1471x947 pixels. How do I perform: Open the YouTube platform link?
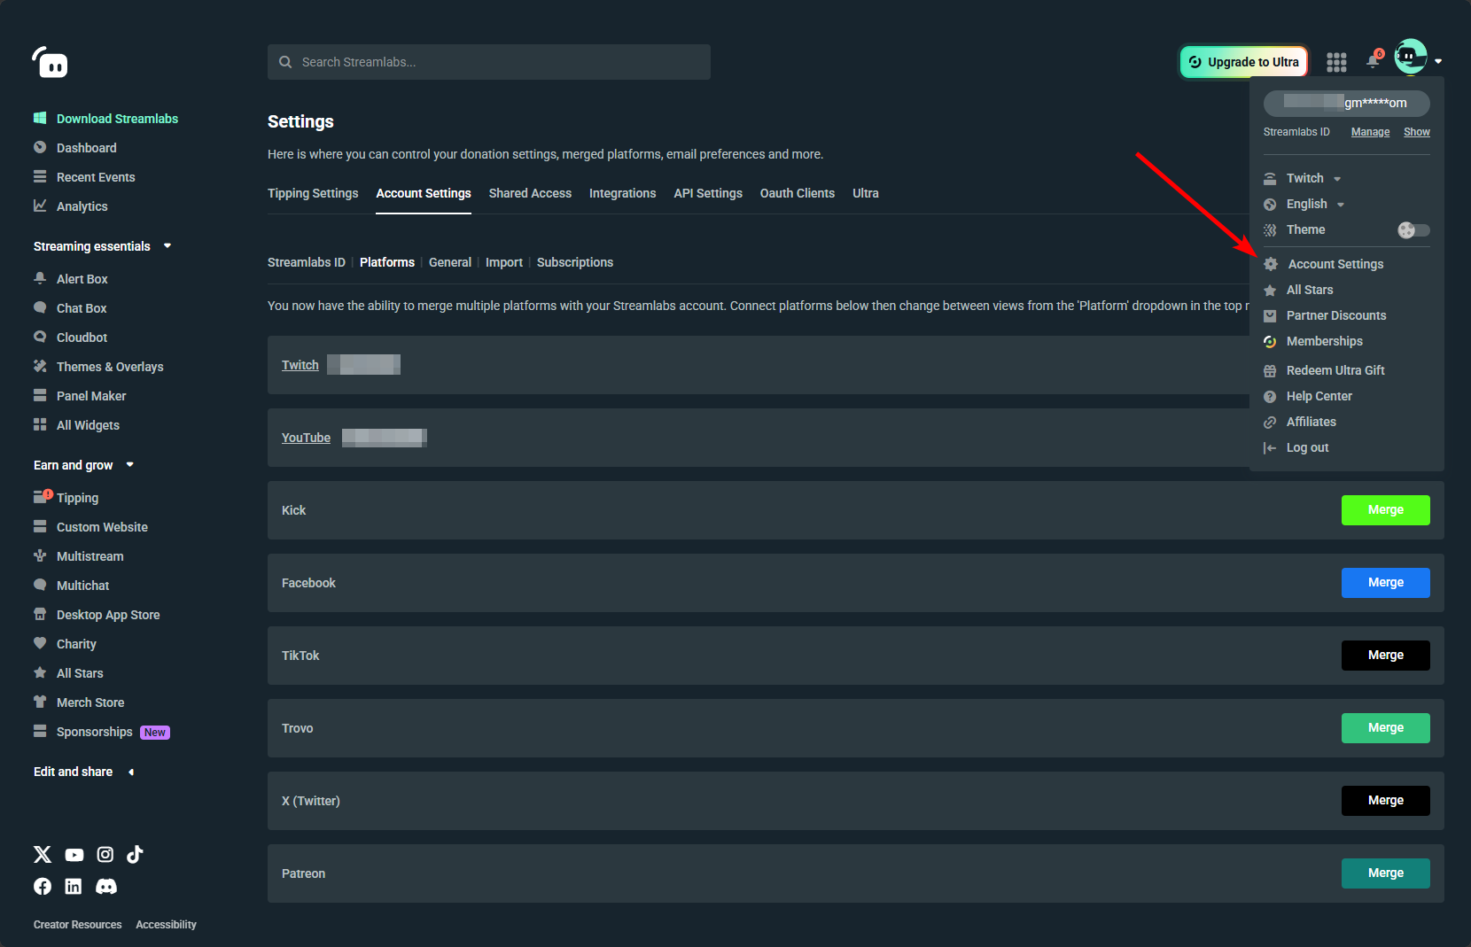click(x=306, y=438)
